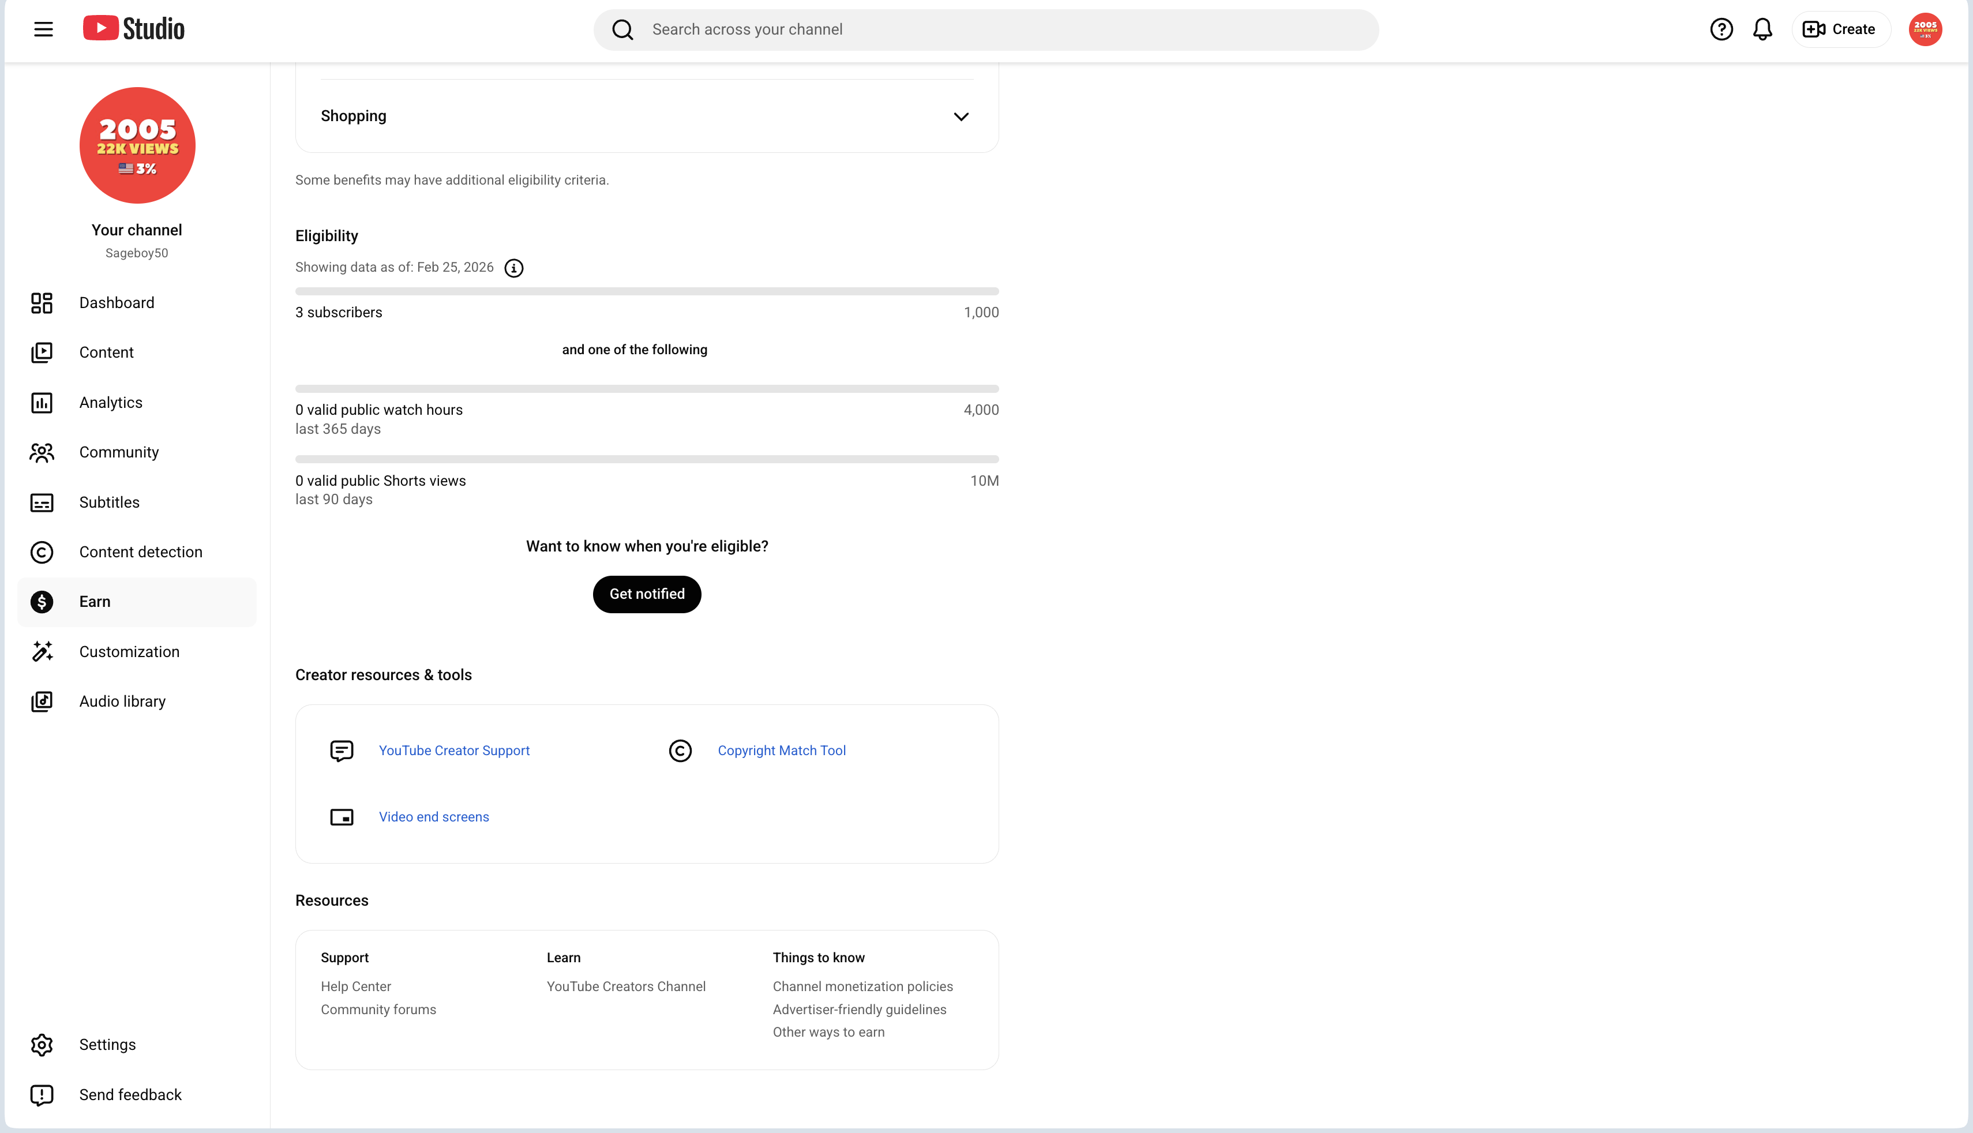The width and height of the screenshot is (1973, 1133).
Task: Open Community in sidebar
Action: pos(137,452)
